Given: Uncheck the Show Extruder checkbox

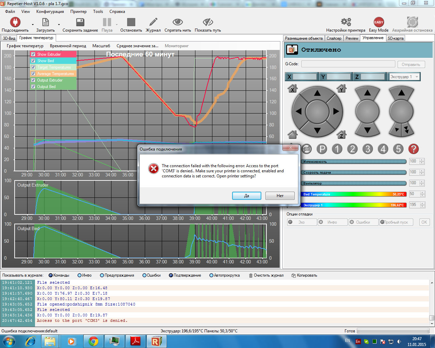Looking at the screenshot, I should pos(33,54).
